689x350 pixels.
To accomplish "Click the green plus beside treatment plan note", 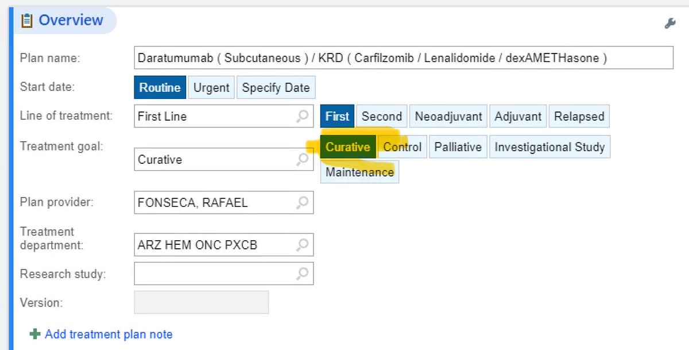I will 35,334.
